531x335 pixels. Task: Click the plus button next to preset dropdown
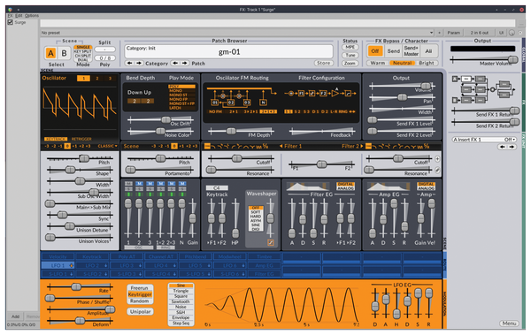439,33
